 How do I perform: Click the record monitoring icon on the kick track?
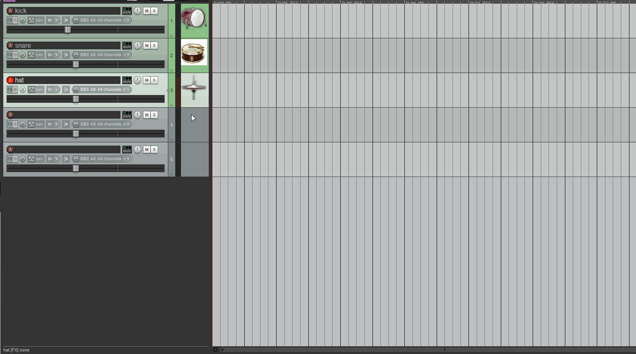pyautogui.click(x=66, y=20)
